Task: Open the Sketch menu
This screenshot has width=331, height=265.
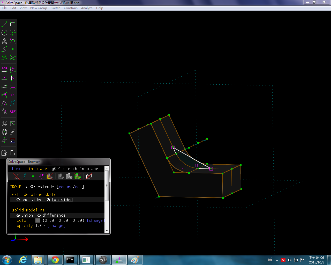Action: click(55, 8)
